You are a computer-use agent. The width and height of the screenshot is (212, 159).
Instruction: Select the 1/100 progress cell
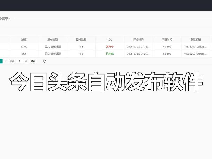[x=24, y=47]
